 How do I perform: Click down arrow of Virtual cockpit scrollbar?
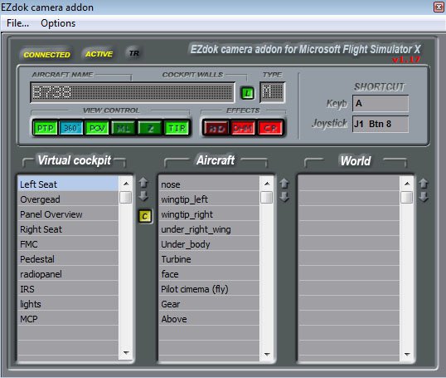point(126,353)
